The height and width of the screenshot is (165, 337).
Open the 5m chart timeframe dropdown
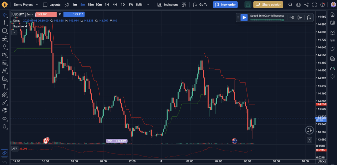[x=30, y=14]
